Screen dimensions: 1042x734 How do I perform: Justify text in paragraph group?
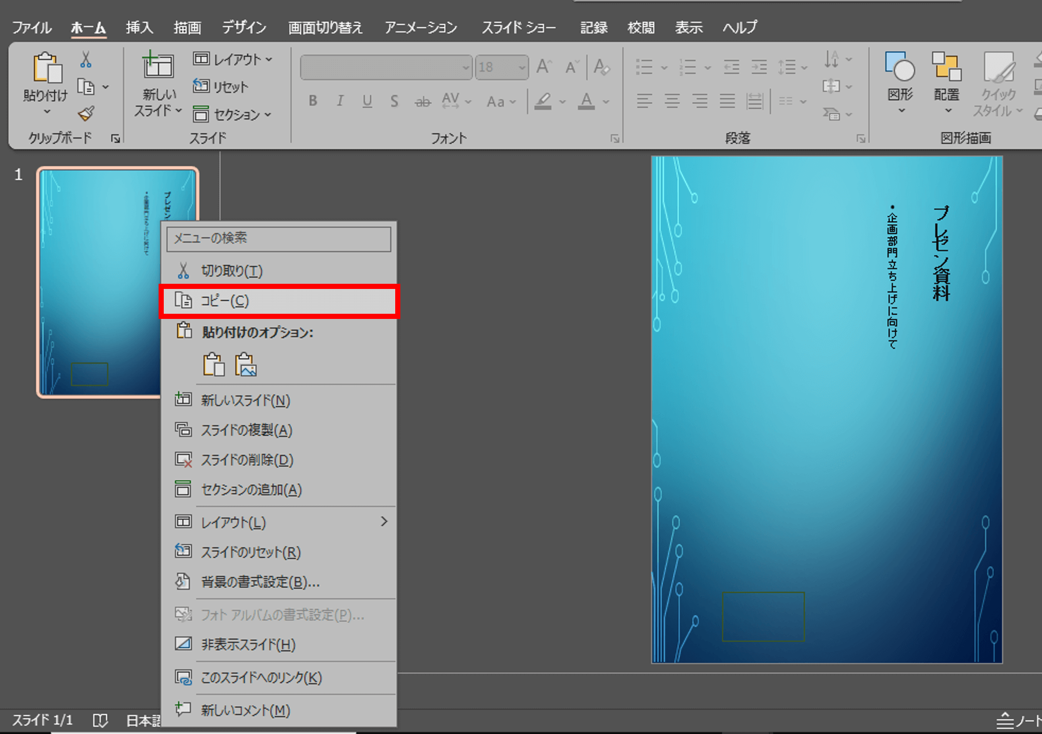tap(727, 100)
